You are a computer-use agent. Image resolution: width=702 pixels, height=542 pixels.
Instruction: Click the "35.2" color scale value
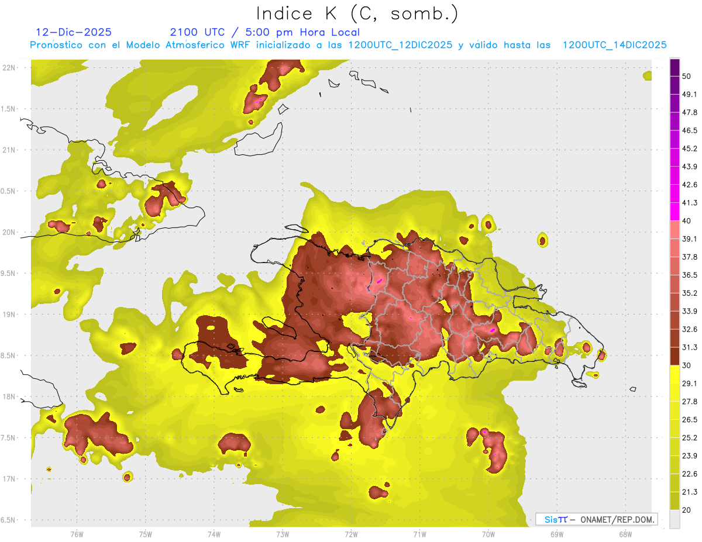[690, 293]
